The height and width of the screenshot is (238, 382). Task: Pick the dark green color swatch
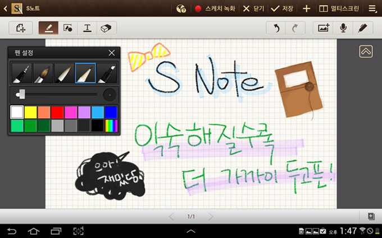[44, 125]
